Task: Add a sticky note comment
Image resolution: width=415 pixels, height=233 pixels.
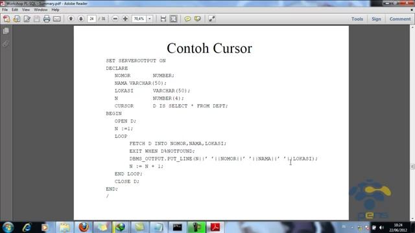Action: (187, 19)
